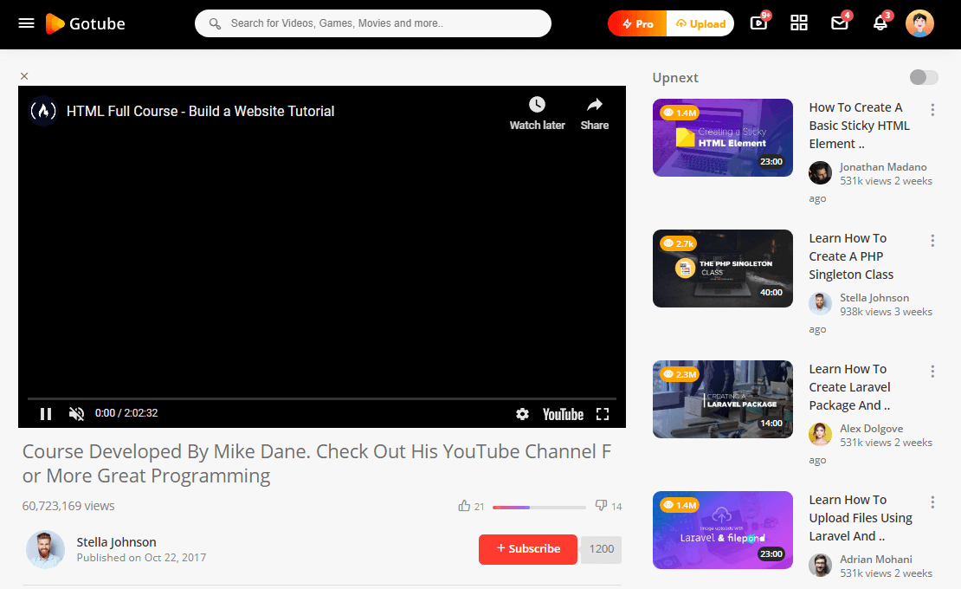The width and height of the screenshot is (961, 589).
Task: Open the user profile avatar menu
Action: coord(919,23)
